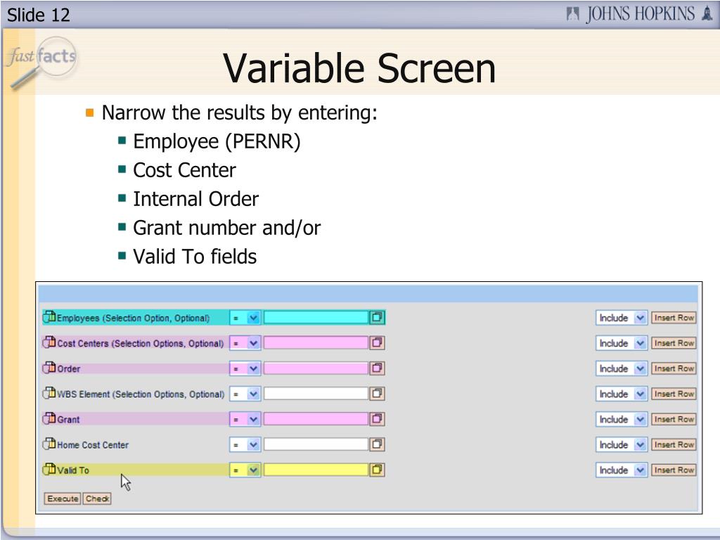Open the Include dropdown for WBS Element row

pyautogui.click(x=622, y=394)
